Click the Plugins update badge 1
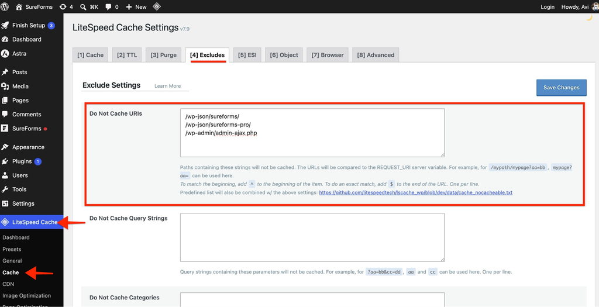Image resolution: width=599 pixels, height=307 pixels. point(38,161)
